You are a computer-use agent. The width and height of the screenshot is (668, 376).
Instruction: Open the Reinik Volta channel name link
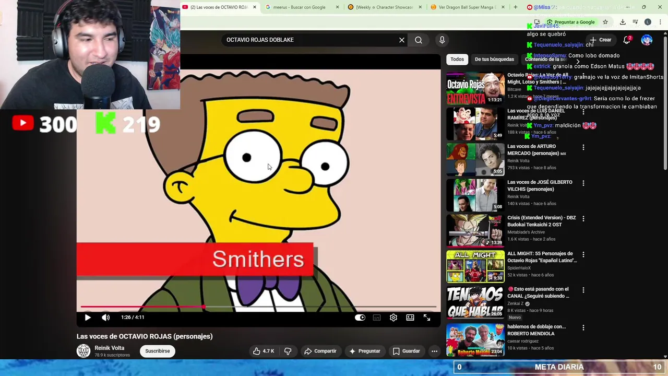click(109, 348)
